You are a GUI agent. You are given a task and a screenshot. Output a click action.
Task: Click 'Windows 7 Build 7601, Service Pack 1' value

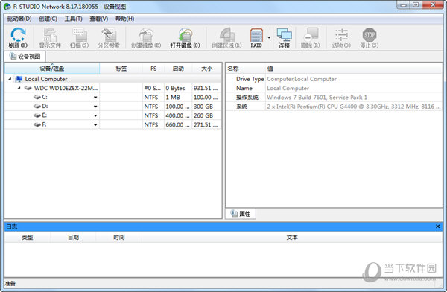point(317,98)
